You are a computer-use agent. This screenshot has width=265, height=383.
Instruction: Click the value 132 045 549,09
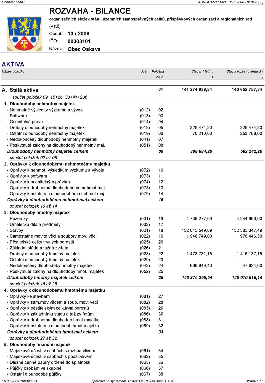(x=197, y=231)
